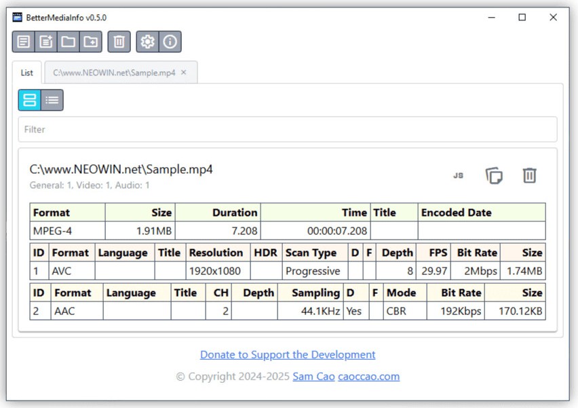Click the add file icon with plus
Screen dimensions: 578x408
[46, 42]
